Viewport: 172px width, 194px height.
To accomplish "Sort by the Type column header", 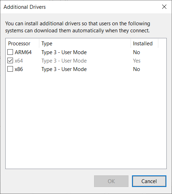I will pyautogui.click(x=85, y=44).
